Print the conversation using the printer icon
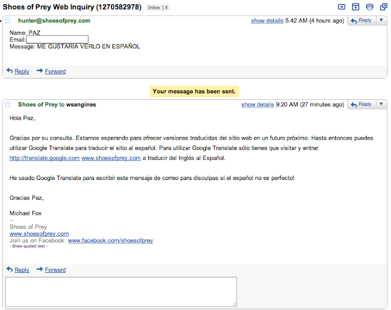This screenshot has height=310, width=391. pyautogui.click(x=369, y=7)
